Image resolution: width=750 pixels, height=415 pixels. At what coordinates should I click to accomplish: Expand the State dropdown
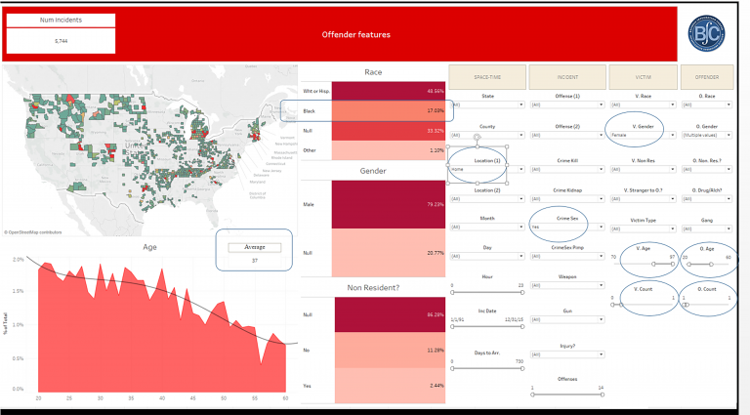(487, 104)
